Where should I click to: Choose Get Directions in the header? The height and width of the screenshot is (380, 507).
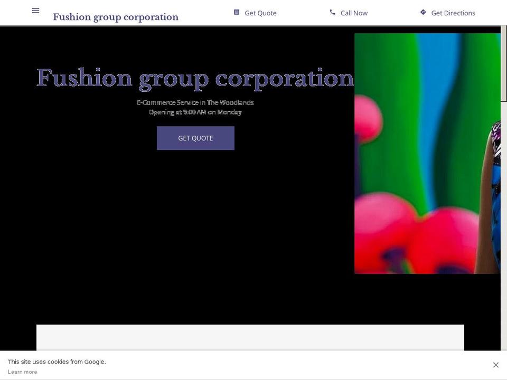pyautogui.click(x=453, y=13)
